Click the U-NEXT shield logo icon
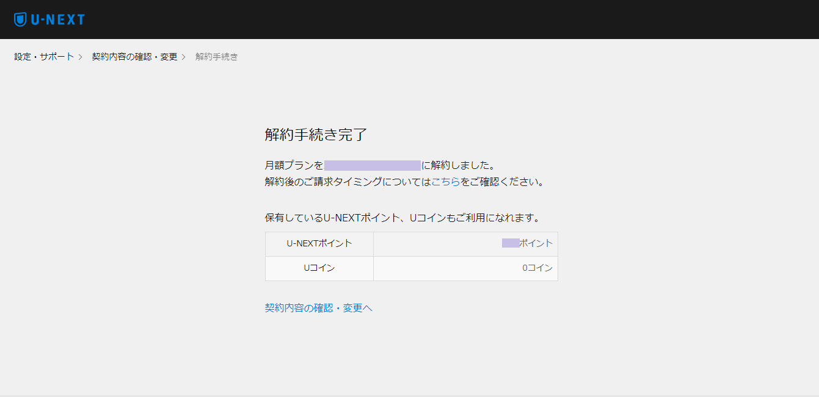The height and width of the screenshot is (397, 819). click(x=20, y=20)
